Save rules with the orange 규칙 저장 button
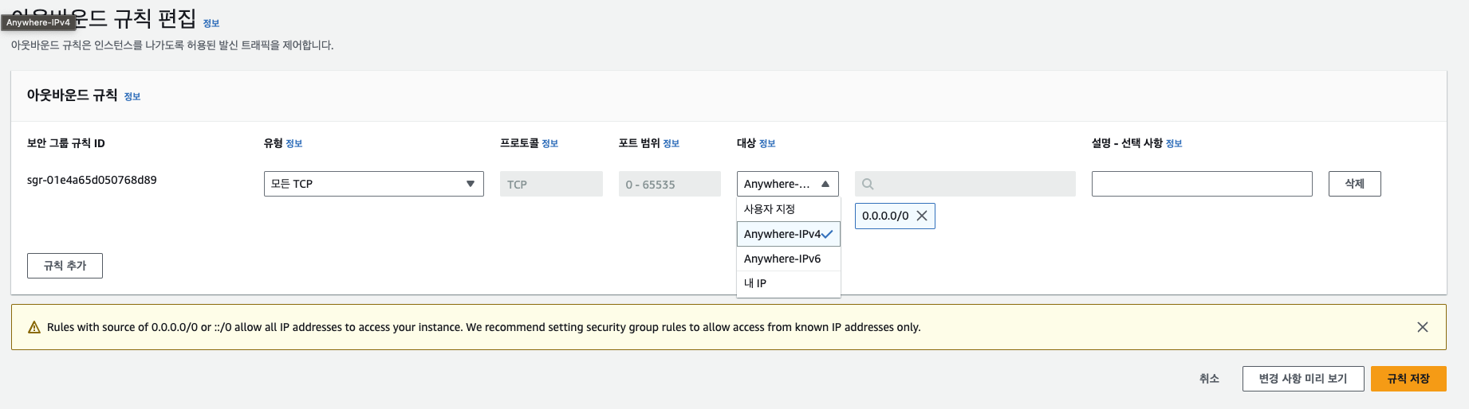This screenshot has height=409, width=1469. pyautogui.click(x=1408, y=379)
